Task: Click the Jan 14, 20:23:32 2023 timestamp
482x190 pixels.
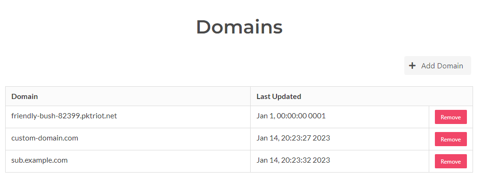Action: (x=293, y=160)
